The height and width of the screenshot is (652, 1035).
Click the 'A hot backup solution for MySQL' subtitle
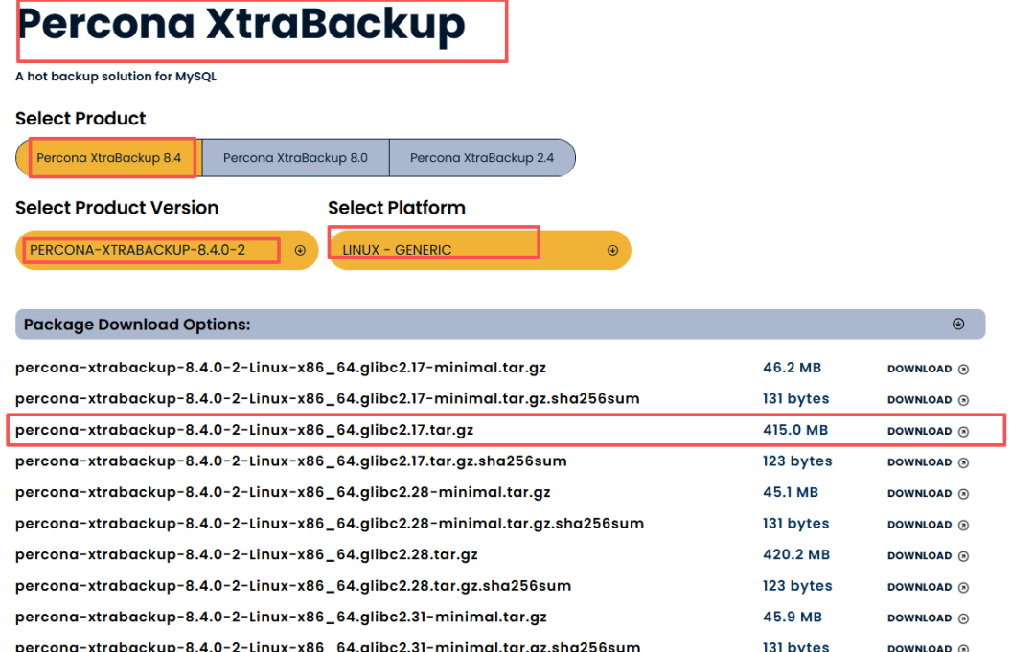click(116, 77)
